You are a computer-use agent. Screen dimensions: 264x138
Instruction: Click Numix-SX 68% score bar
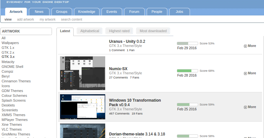click(188, 71)
